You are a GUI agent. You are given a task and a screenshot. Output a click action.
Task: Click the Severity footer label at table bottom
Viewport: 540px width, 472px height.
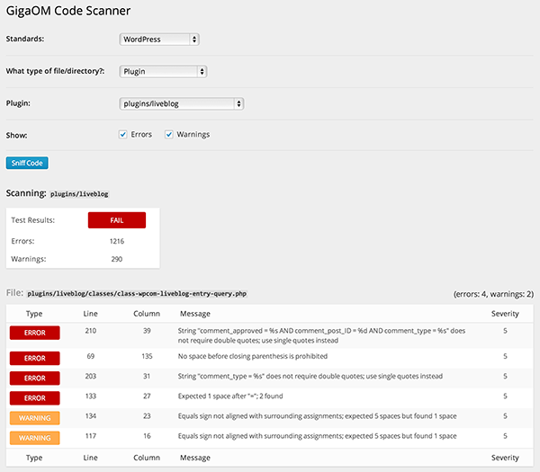point(505,458)
